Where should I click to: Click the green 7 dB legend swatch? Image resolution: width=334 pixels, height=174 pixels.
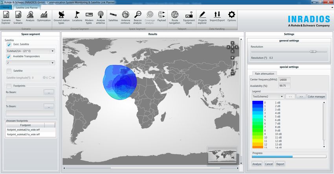tap(257, 127)
